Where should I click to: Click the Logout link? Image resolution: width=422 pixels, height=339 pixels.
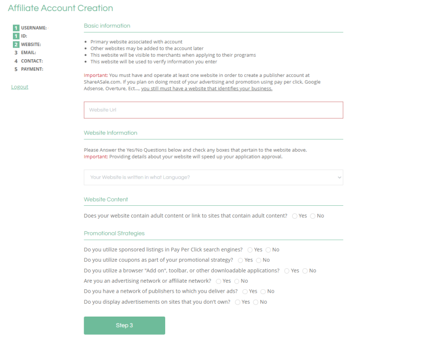19,87
